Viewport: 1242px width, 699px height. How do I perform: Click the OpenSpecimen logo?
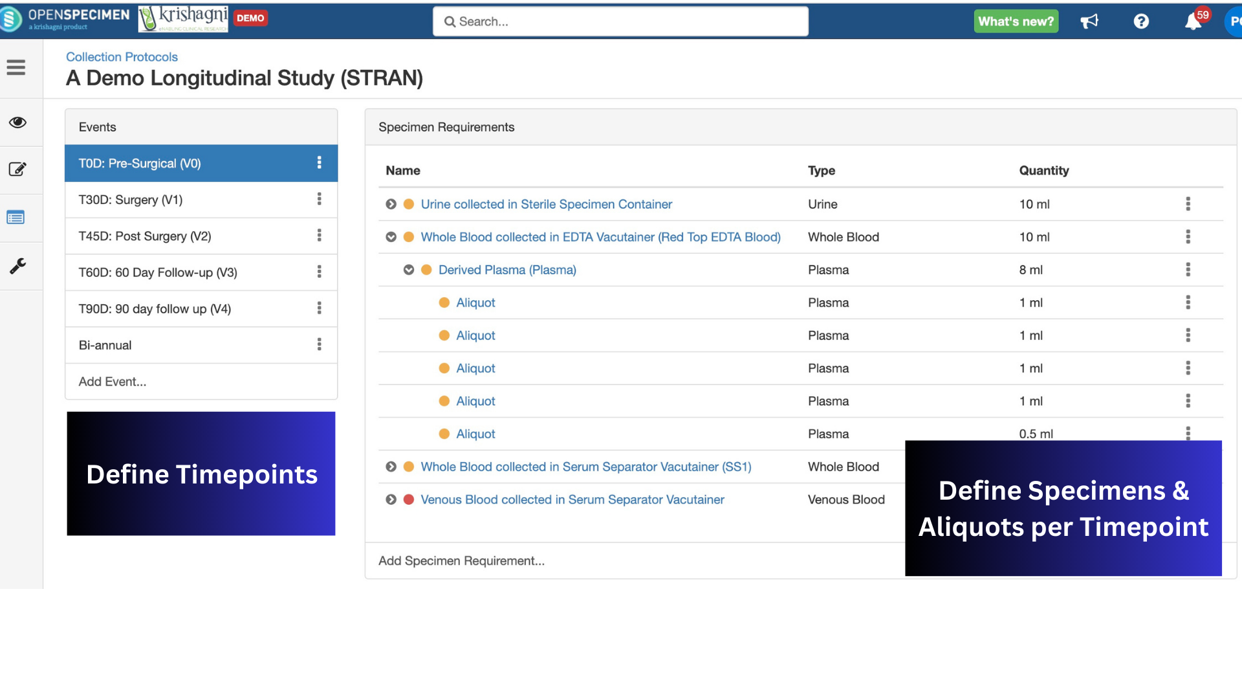pos(66,19)
